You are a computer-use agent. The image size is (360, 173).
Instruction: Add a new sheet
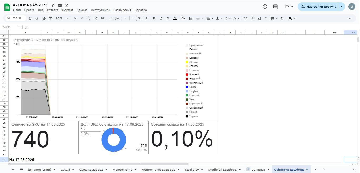[x=13, y=170]
